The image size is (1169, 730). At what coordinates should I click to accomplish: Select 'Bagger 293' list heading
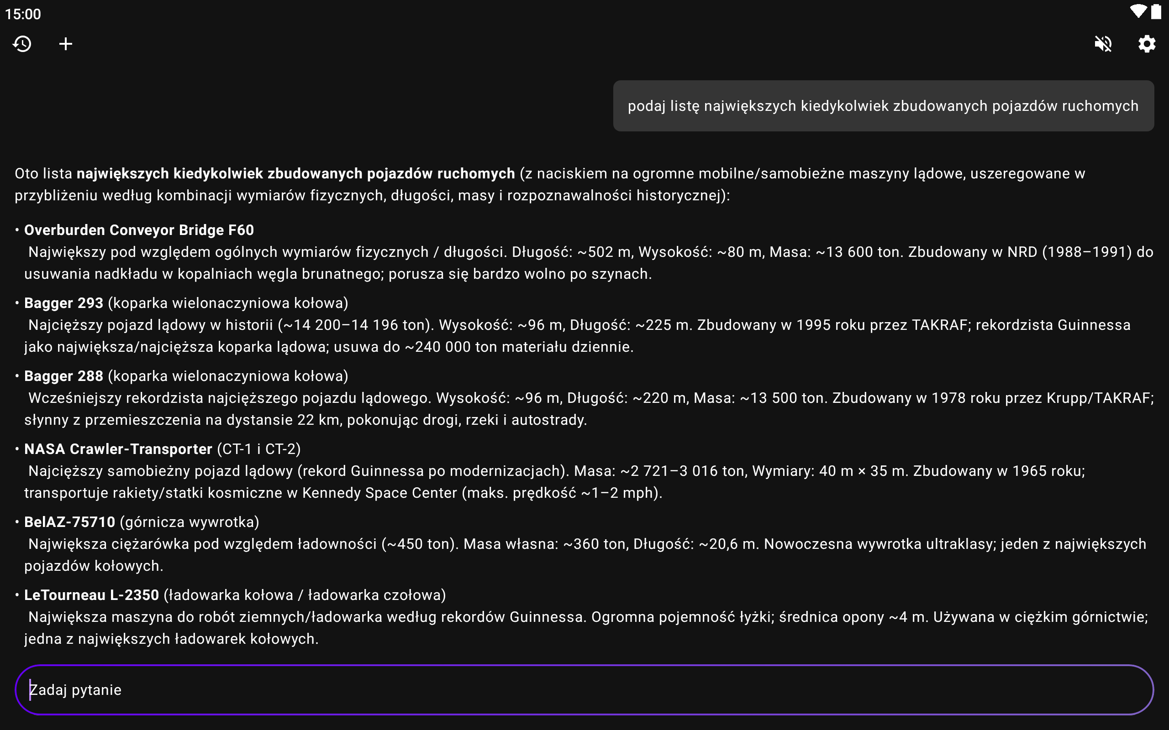click(x=63, y=302)
